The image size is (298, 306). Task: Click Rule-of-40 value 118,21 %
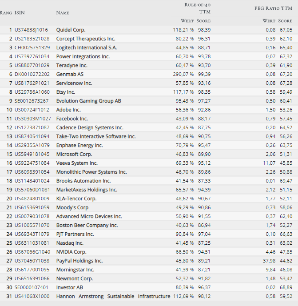[x=183, y=30]
